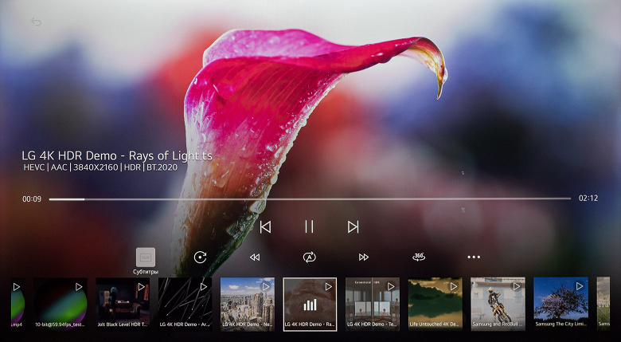Click the codec info line HEVC | AAC
This screenshot has width=621, height=342.
tap(100, 167)
